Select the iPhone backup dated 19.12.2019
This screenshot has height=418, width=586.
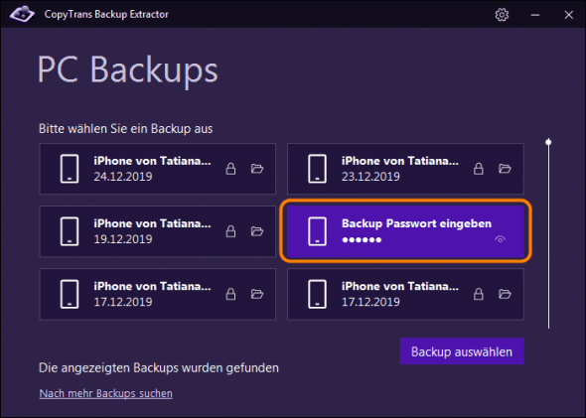coord(158,231)
